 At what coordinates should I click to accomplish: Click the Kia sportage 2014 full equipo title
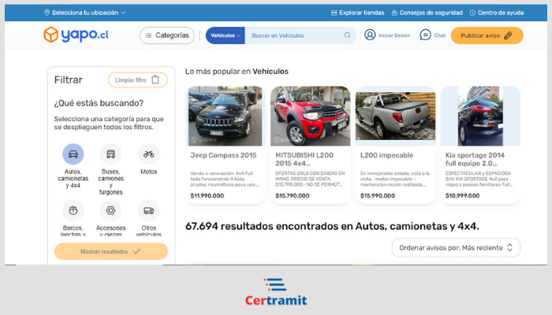tap(475, 159)
